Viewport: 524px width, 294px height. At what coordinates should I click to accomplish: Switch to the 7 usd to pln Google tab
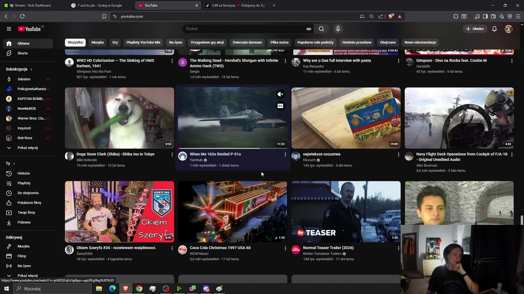100,5
